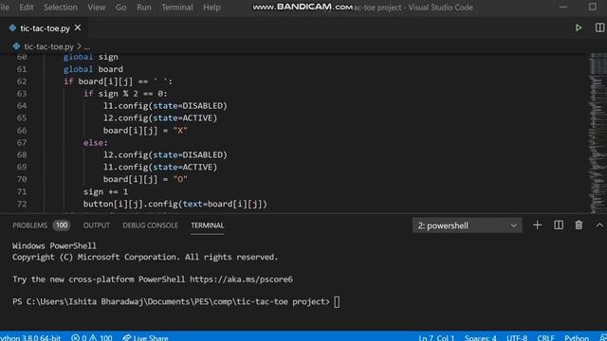Close the tic-tac-toe.py tab
607x341 pixels.
(78, 27)
